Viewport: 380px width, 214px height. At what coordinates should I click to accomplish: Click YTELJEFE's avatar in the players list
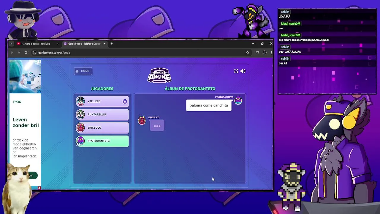coord(80,101)
